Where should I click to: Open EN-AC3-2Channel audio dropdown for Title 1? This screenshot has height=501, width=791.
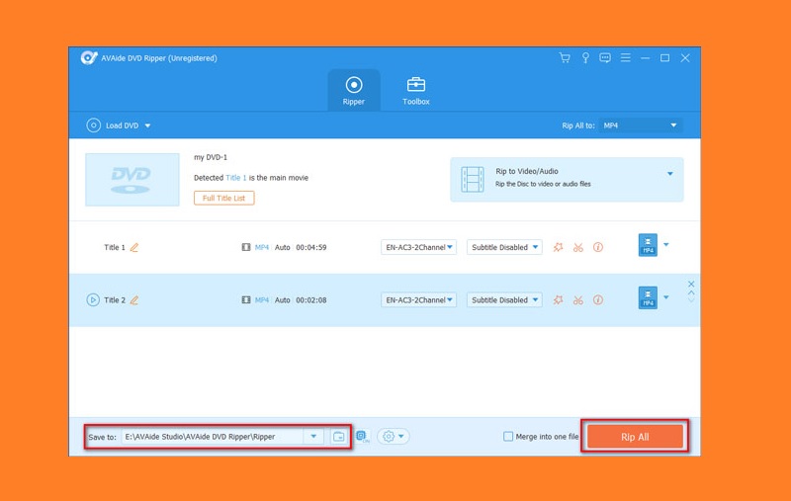(x=418, y=248)
